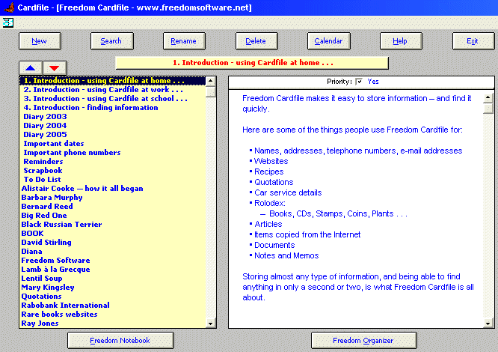Viewport: 498px width, 352px height.
Task: Select the Rare books websites card
Action: (112, 314)
